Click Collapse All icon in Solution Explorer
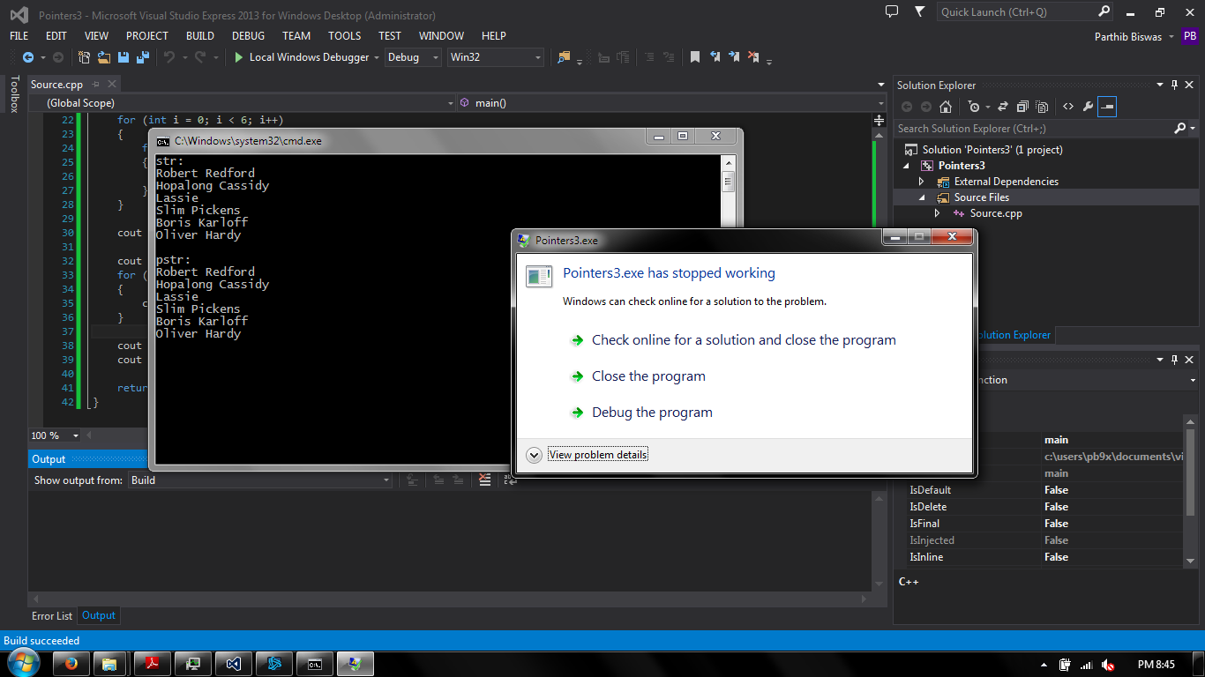This screenshot has width=1205, height=677. (x=1022, y=107)
